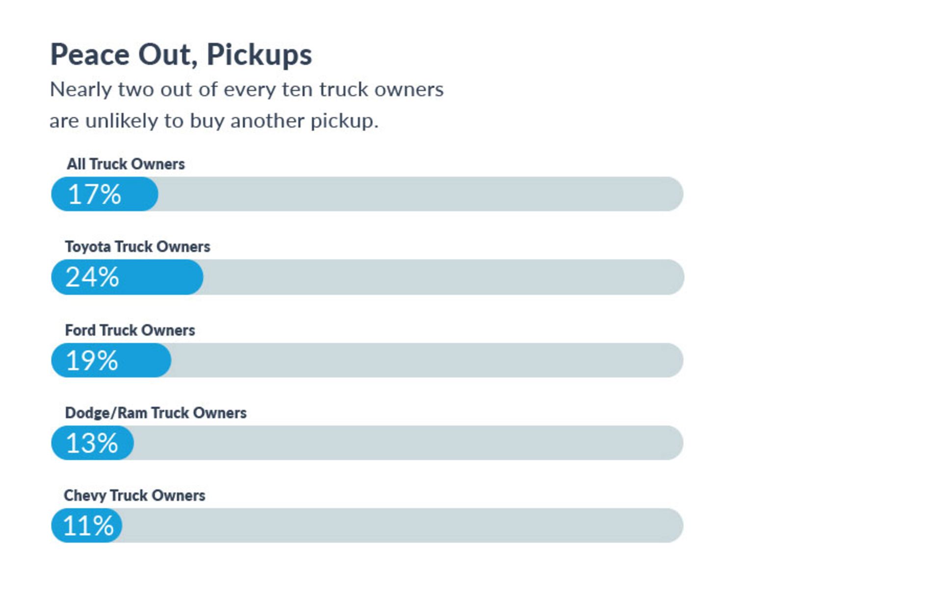Click the word "Pickups" in the heading
The image size is (942, 596).
(x=259, y=54)
